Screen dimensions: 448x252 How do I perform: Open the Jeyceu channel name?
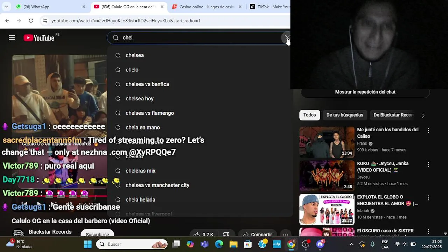(363, 177)
